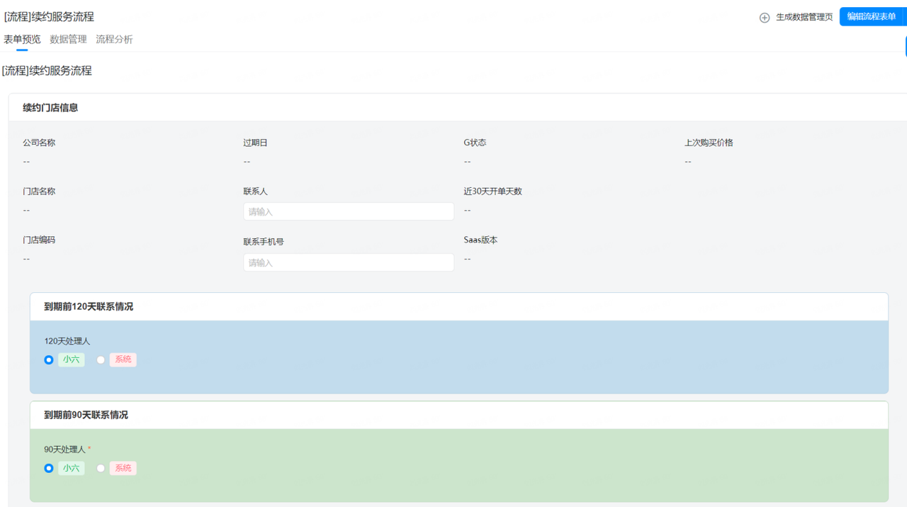Select 小六 radio under 120天处理人

(x=49, y=360)
